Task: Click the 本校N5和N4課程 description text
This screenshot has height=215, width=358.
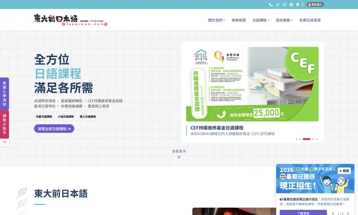Action: coord(233,134)
